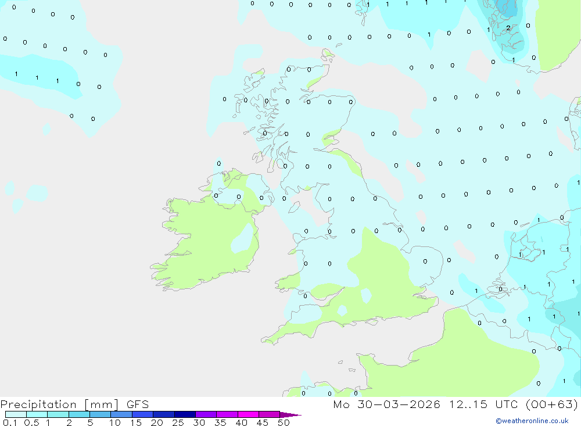Pick the 15–20 mm legend color swatch
This screenshot has height=426, width=581.
click(142, 414)
